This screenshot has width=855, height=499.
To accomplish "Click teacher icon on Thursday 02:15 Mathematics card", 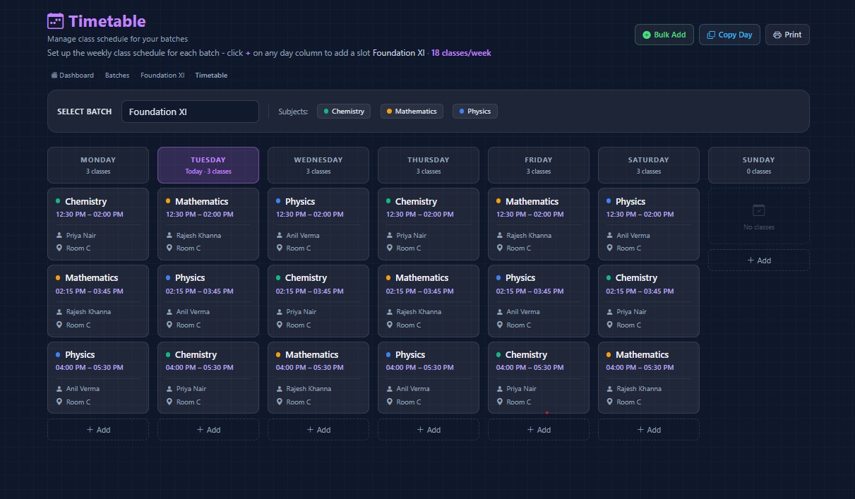I will point(390,312).
